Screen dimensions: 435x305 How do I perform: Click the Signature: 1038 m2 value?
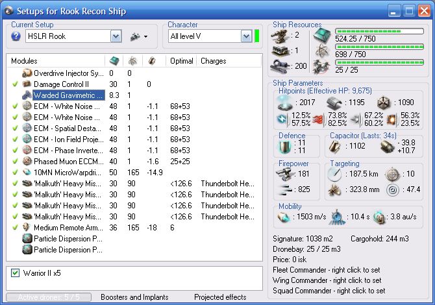(x=303, y=239)
